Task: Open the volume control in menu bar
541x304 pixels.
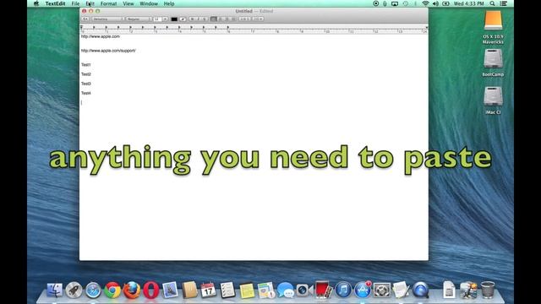Action: point(435,3)
